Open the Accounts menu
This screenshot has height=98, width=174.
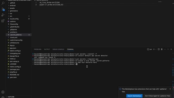click(x=3, y=92)
